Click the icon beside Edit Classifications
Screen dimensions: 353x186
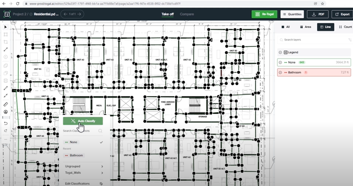tap(101, 184)
